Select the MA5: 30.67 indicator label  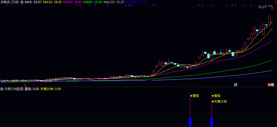pos(33,2)
